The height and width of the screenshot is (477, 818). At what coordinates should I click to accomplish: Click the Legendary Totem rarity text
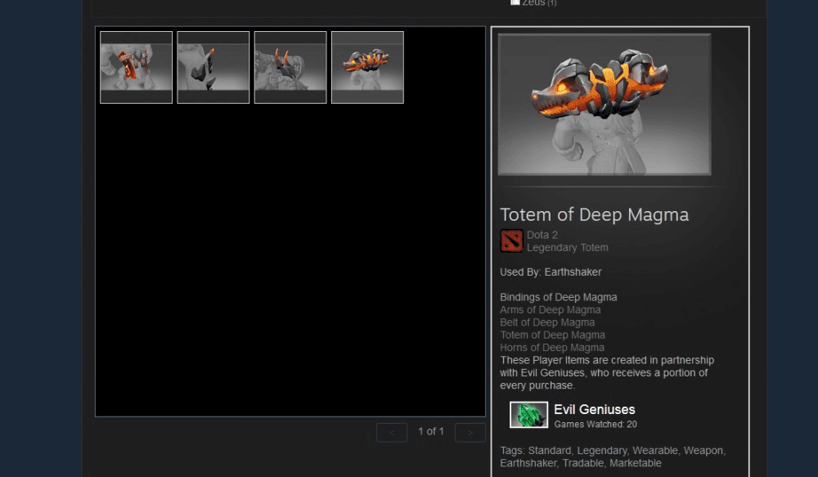[568, 247]
